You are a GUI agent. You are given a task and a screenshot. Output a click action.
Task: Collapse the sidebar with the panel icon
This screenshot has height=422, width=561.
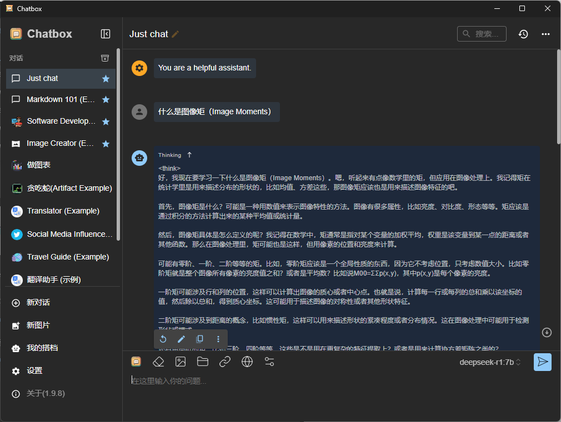106,34
